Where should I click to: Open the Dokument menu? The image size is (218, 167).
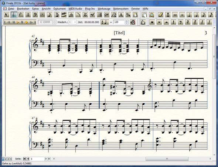(x=59, y=9)
